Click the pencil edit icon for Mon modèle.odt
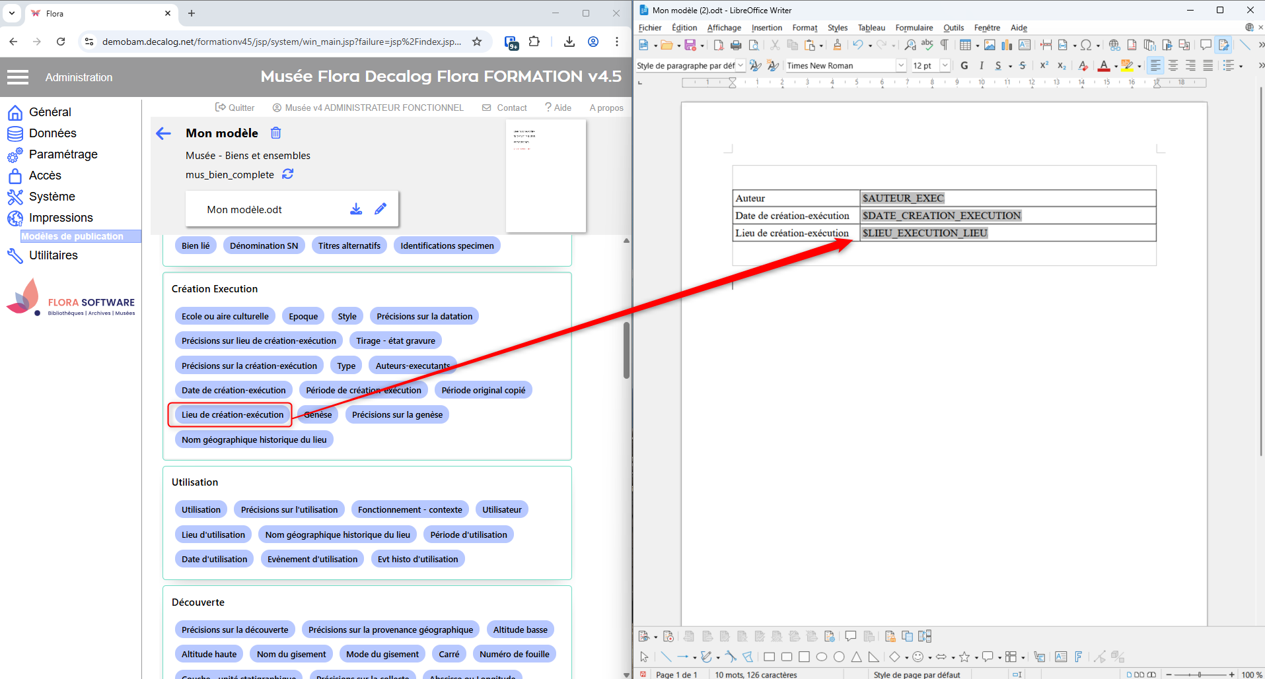This screenshot has height=679, width=1265. (x=380, y=209)
